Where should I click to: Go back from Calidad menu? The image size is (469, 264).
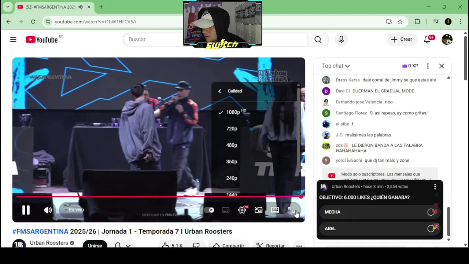pos(219,91)
